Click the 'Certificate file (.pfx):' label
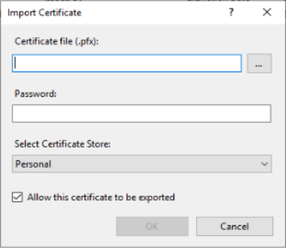The height and width of the screenshot is (248, 286). tap(57, 41)
